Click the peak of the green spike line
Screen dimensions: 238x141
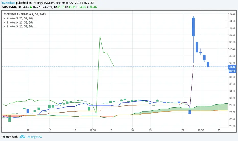coord(100,36)
